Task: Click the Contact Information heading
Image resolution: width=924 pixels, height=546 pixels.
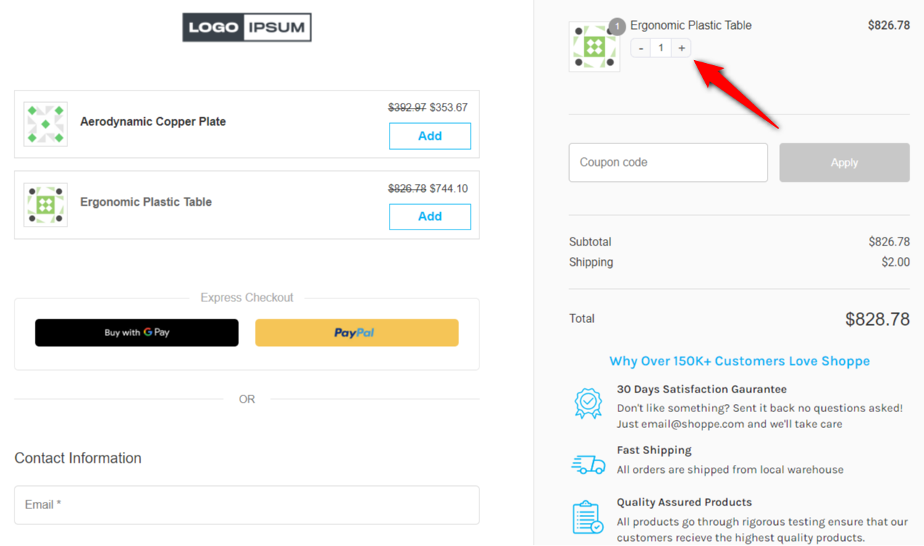Action: 78,458
